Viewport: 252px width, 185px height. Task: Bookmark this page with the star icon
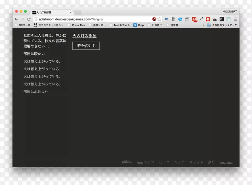[159, 19]
